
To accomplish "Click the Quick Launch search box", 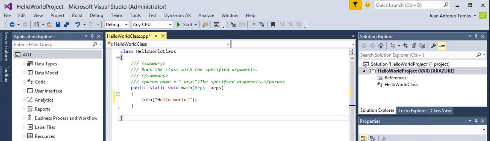I will click(412, 5).
